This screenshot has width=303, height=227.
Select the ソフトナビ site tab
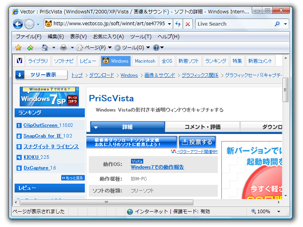(64, 61)
